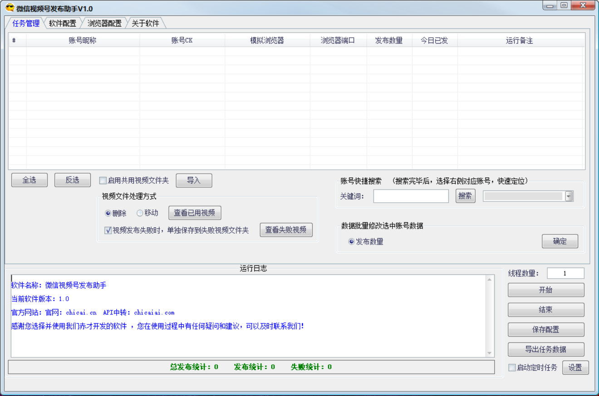Click the 搜索 button

[x=465, y=196]
